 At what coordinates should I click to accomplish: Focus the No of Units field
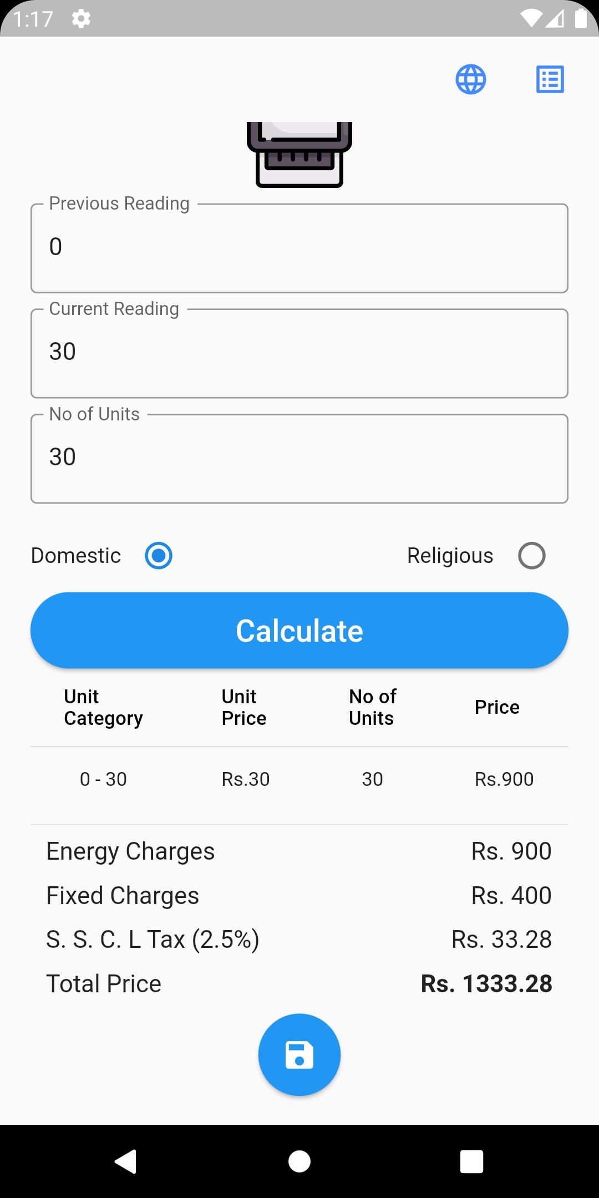click(299, 459)
